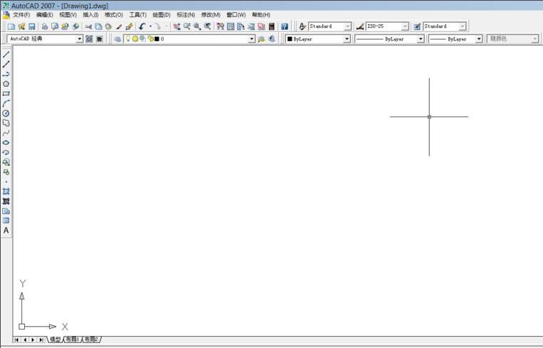Open the AutoCAD 经典 workspace dropdown
Screen dimensions: 543x348
pyautogui.click(x=80, y=39)
